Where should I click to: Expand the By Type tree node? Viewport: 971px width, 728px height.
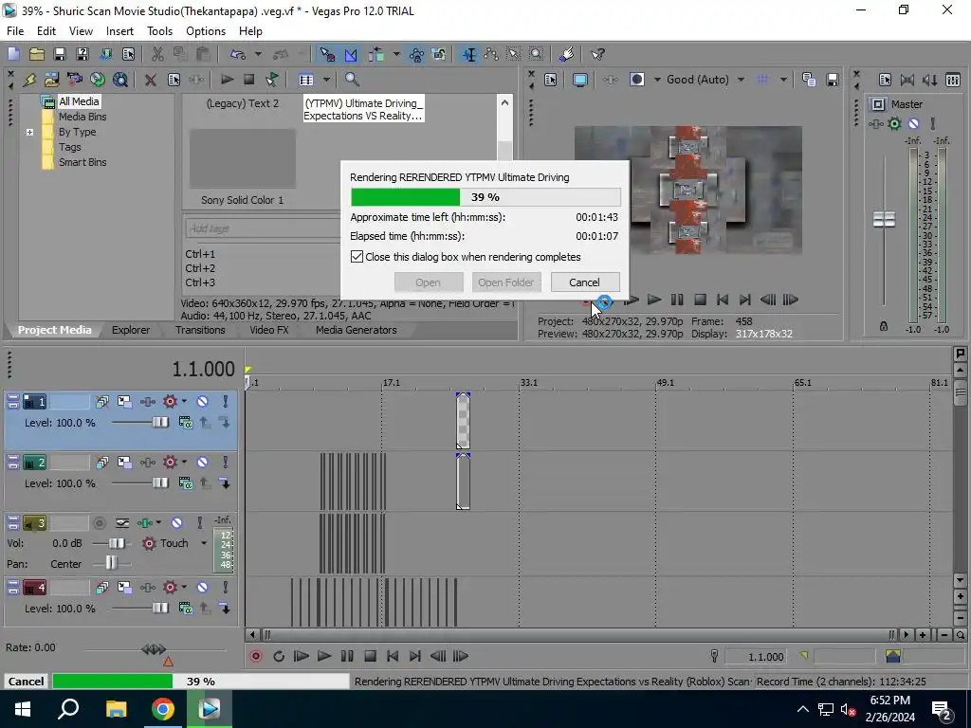[x=29, y=132]
